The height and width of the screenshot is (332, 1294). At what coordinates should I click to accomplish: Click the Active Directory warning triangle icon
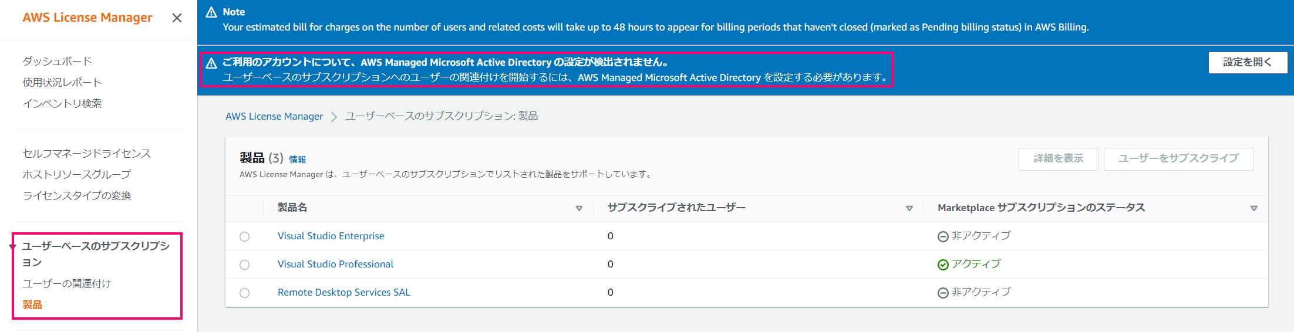coord(211,63)
